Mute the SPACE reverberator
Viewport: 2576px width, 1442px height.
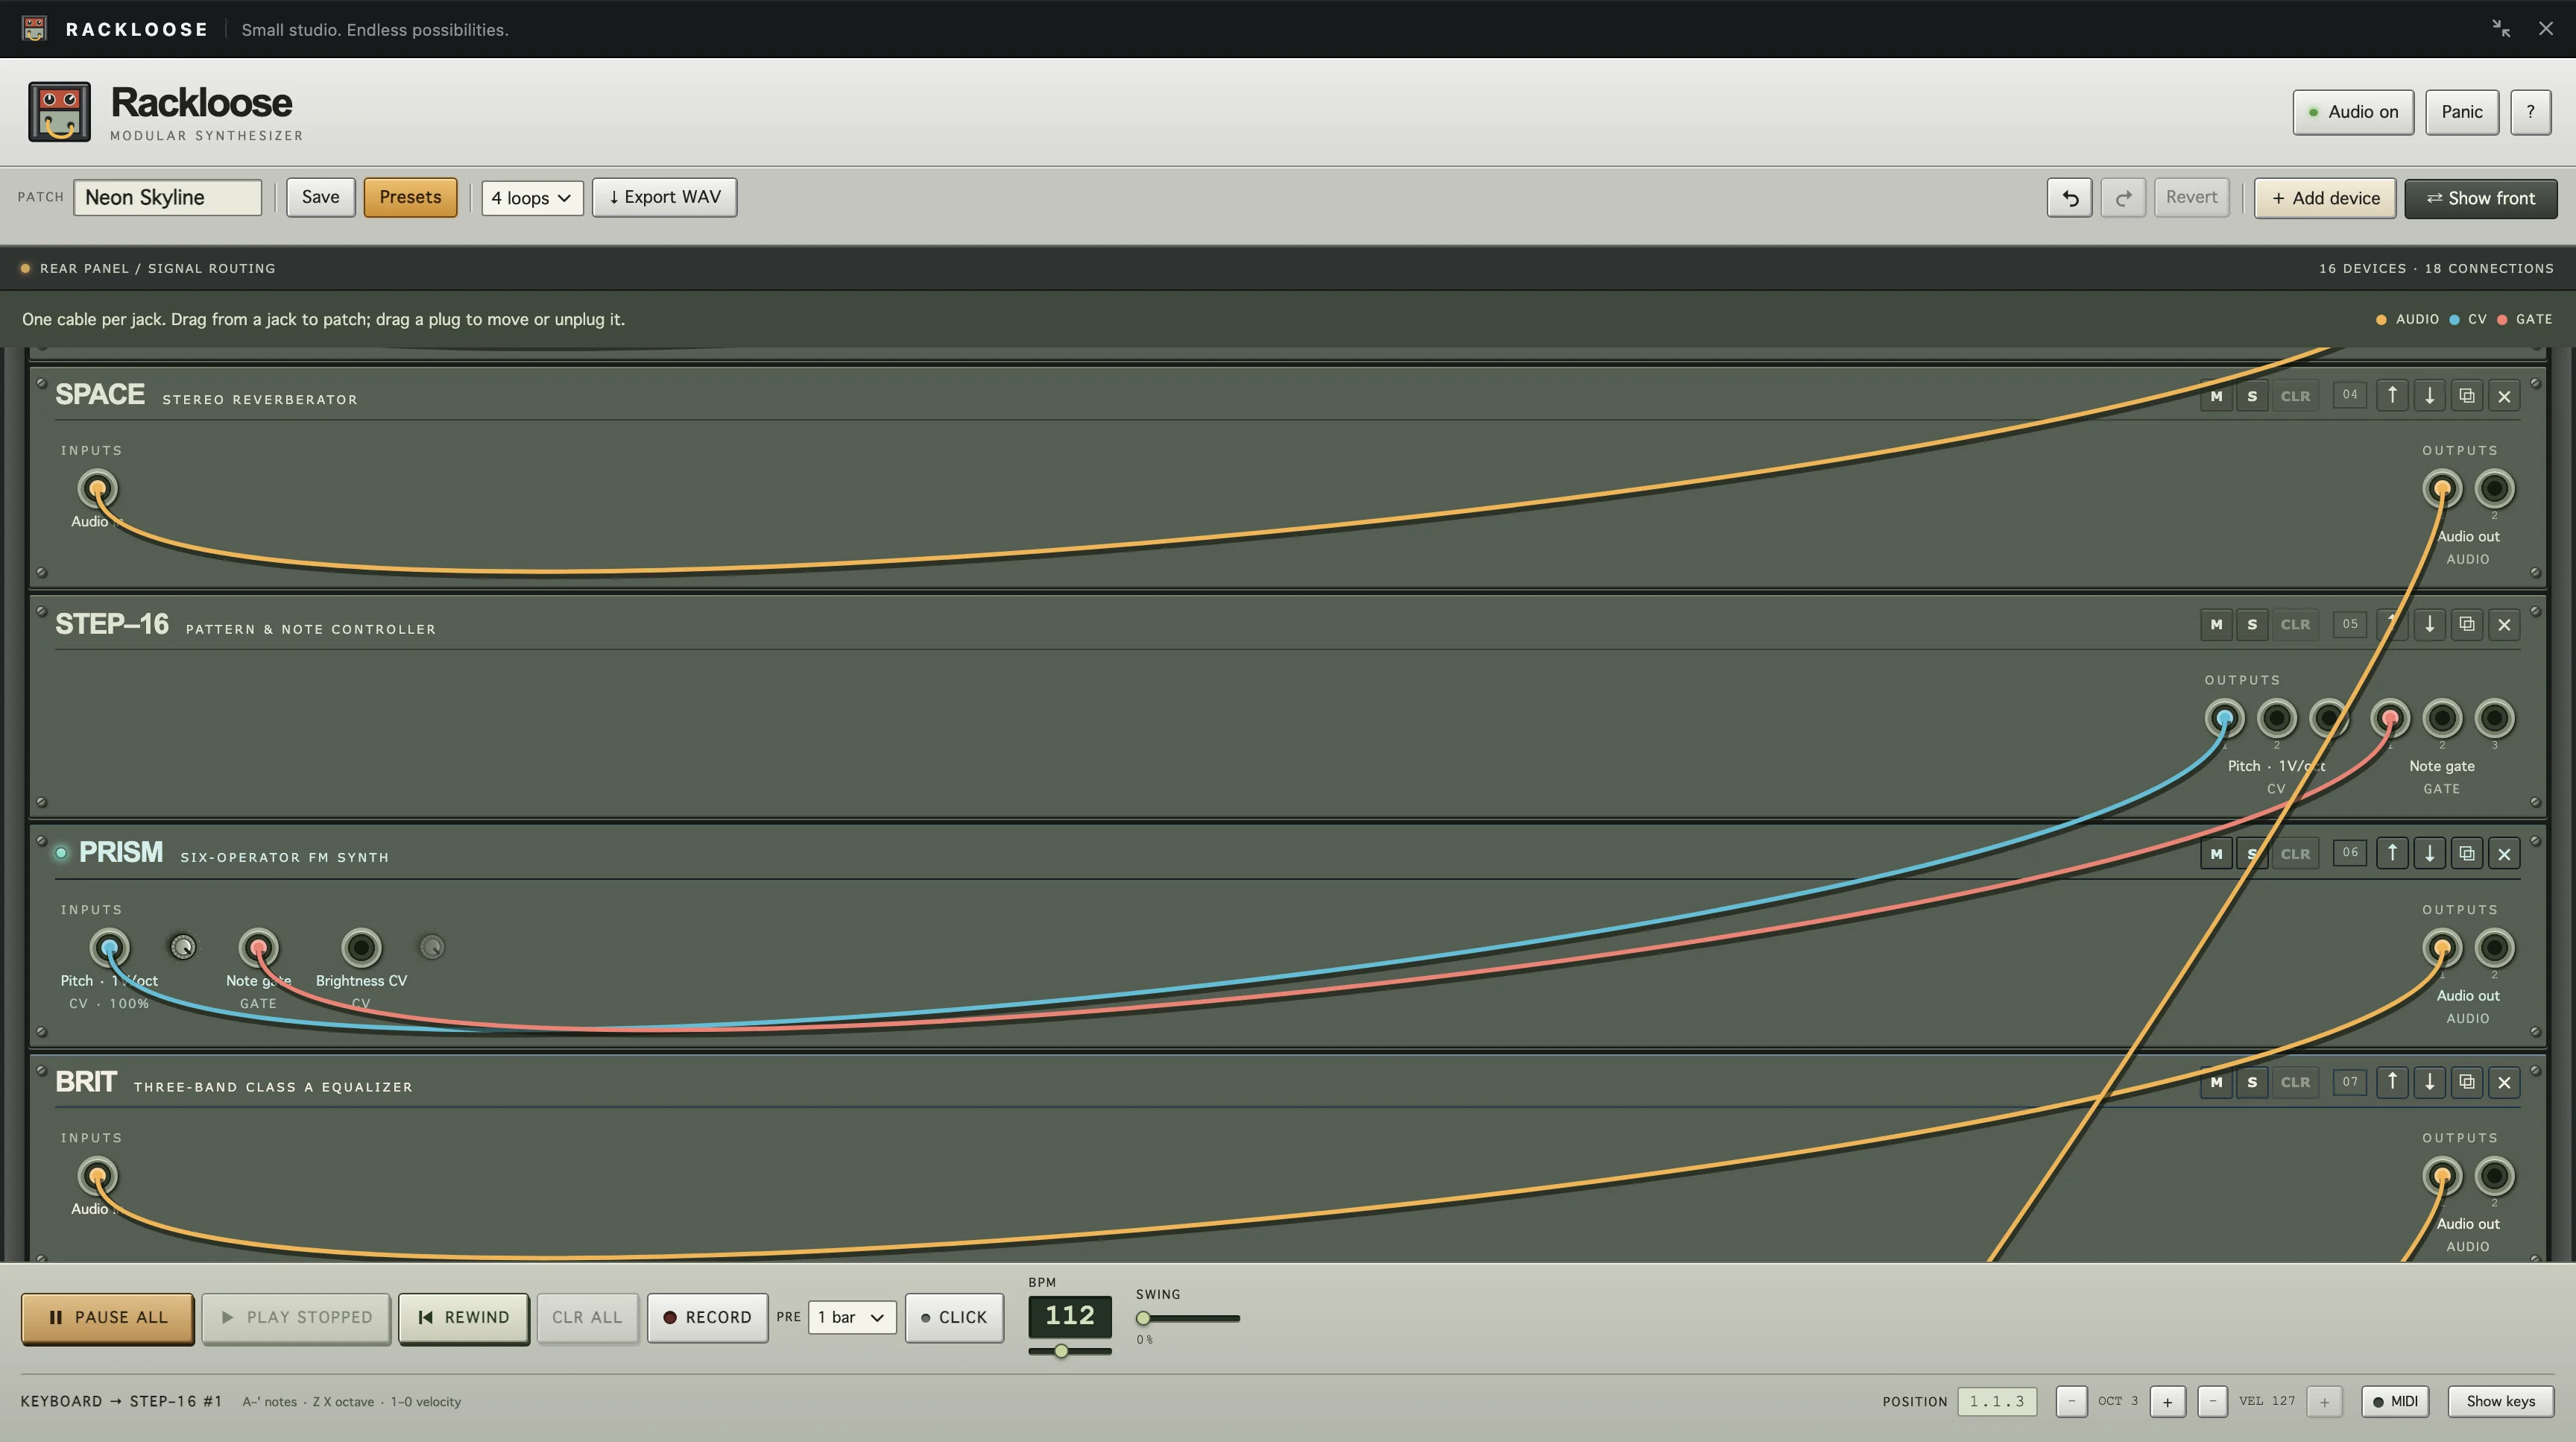(2216, 396)
